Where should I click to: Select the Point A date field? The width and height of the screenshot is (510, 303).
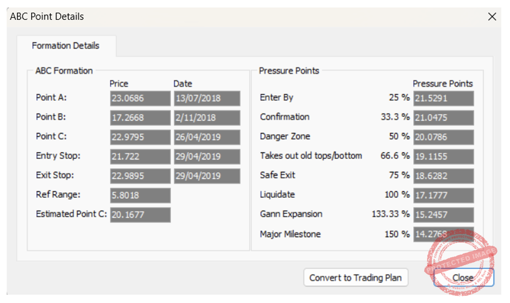(207, 99)
